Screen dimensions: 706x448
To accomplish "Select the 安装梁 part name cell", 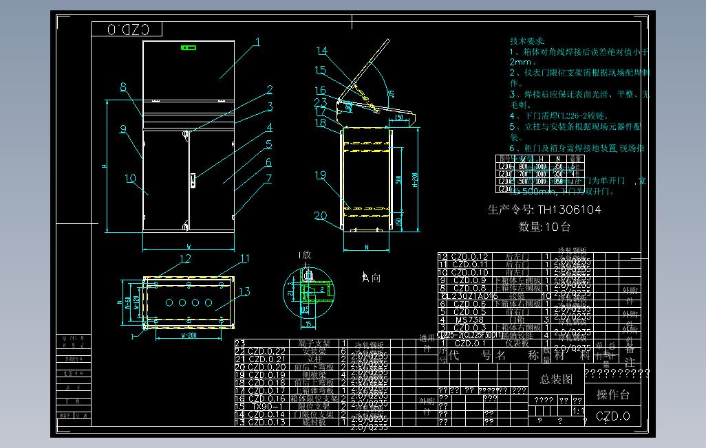I will click(314, 351).
